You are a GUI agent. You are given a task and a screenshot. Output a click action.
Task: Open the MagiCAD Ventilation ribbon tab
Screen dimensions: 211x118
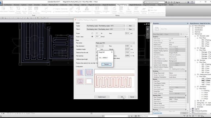coord(109,5)
